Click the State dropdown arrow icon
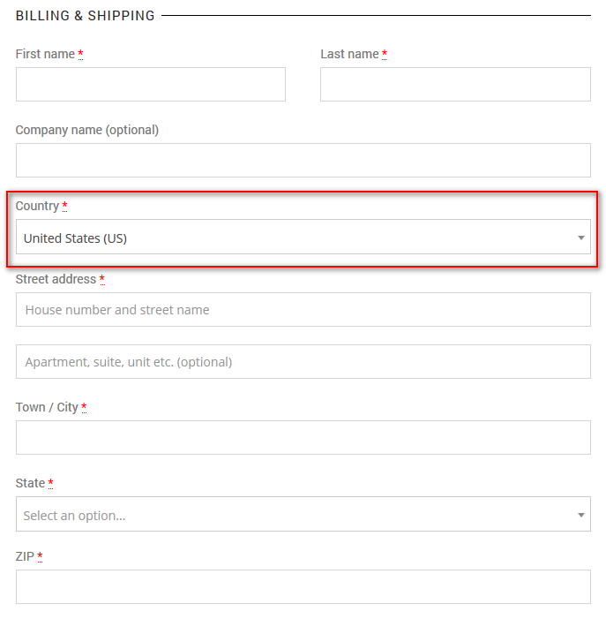The image size is (606, 619). pyautogui.click(x=580, y=515)
